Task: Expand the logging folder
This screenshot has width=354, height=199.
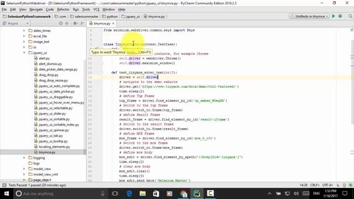Action: pyautogui.click(x=24, y=158)
